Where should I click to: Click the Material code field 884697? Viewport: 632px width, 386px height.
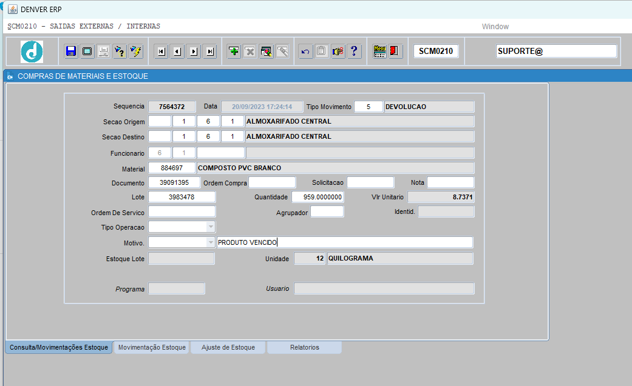tap(172, 168)
